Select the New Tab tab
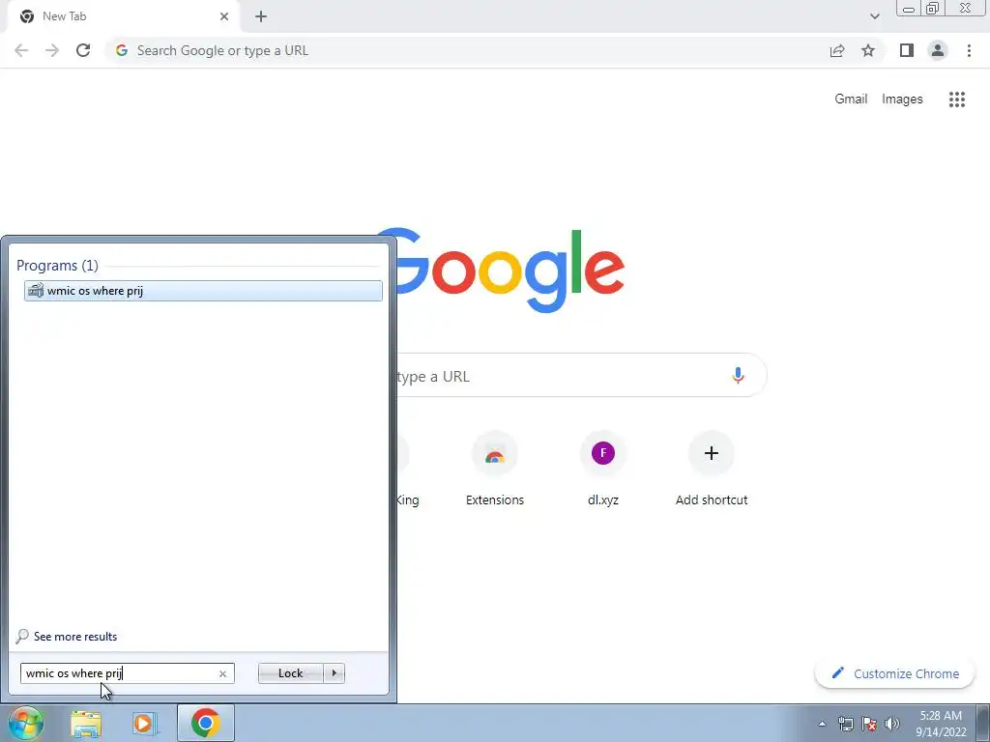Screen dimensions: 990x742 point(124,16)
